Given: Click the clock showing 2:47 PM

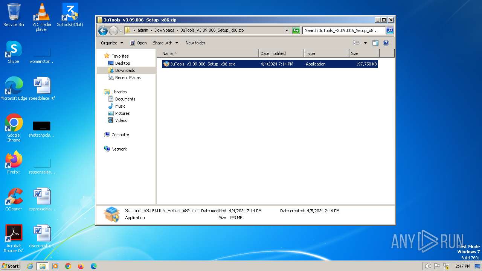Looking at the screenshot, I should tap(462, 266).
